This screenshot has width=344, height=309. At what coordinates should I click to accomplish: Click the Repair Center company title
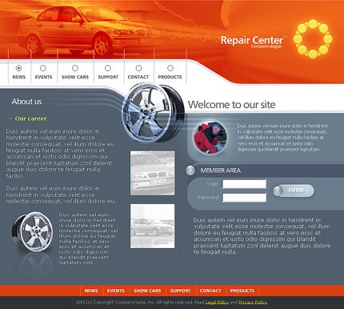pos(252,40)
